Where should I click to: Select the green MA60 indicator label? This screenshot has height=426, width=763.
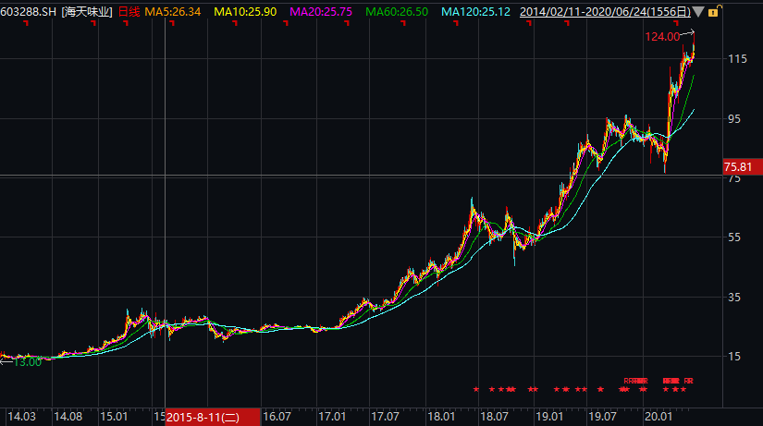point(397,12)
